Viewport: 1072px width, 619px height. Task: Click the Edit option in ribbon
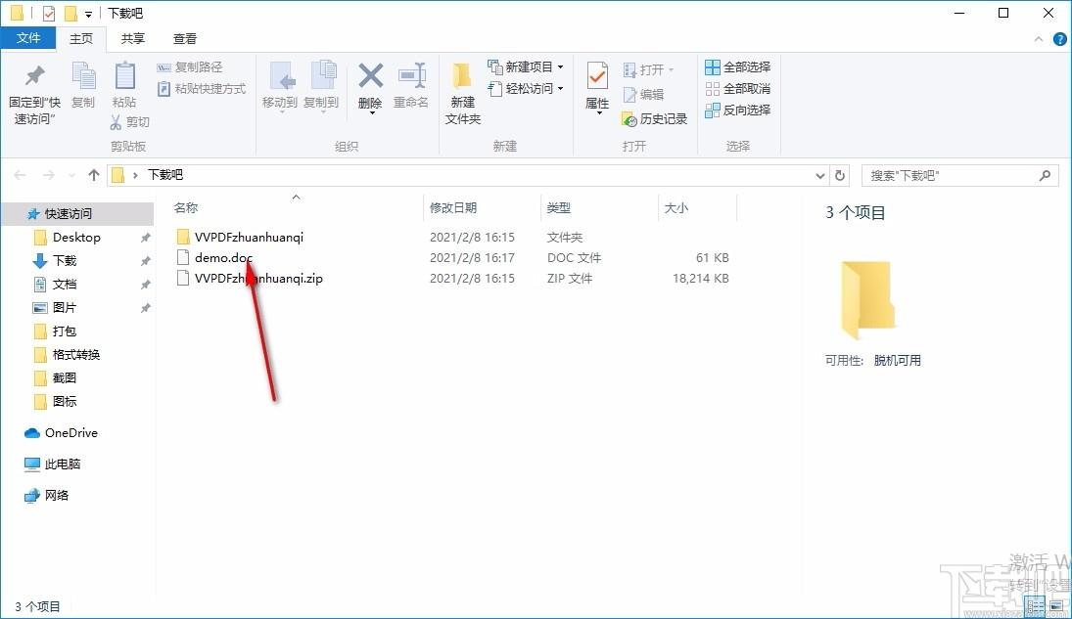tap(643, 94)
